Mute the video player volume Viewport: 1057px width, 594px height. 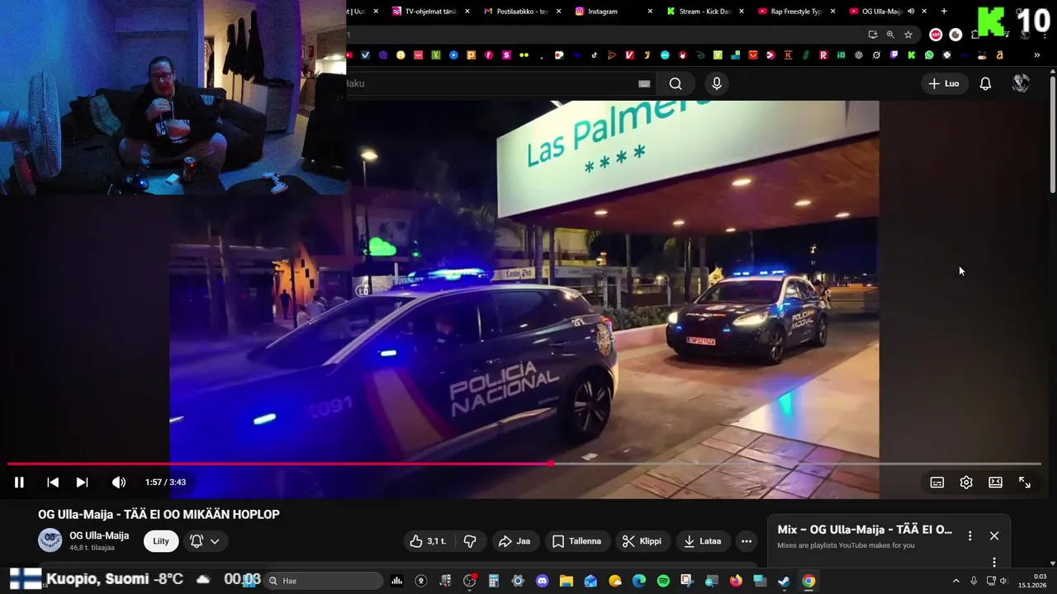pyautogui.click(x=119, y=483)
